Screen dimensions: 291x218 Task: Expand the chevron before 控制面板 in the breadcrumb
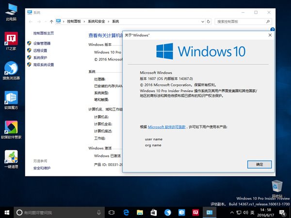pos(64,21)
